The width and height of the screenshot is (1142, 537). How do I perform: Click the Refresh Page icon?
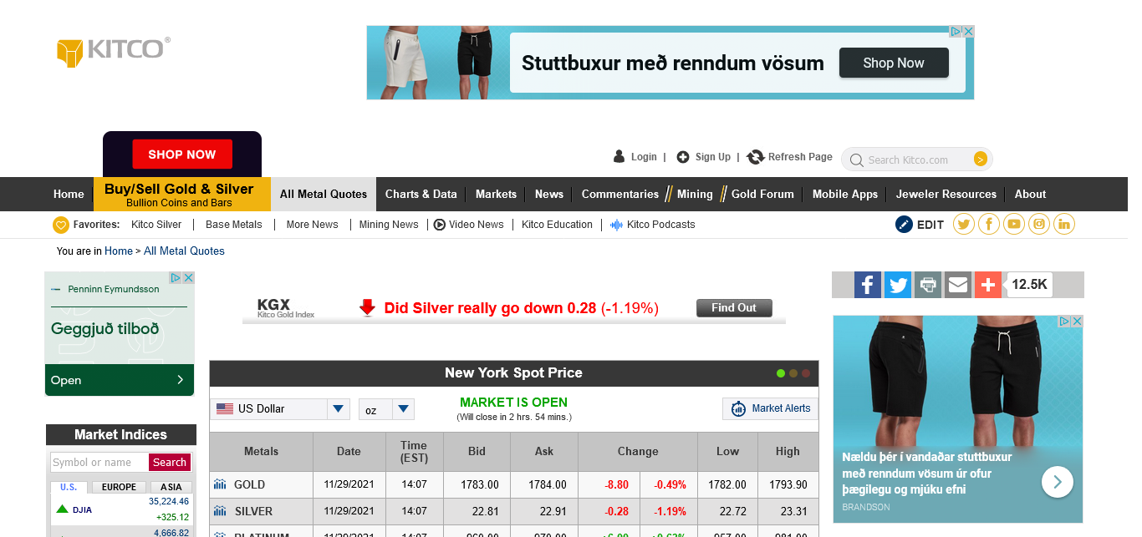(756, 157)
